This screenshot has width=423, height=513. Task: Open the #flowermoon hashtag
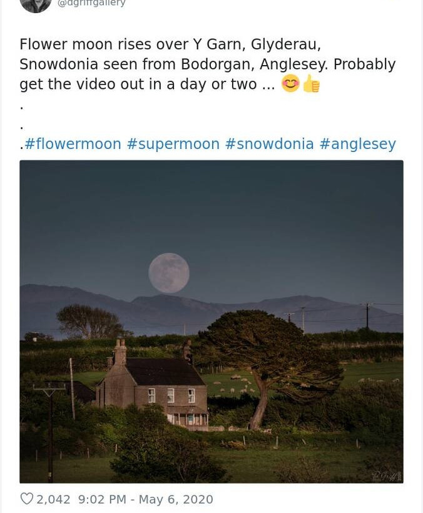[x=73, y=144]
